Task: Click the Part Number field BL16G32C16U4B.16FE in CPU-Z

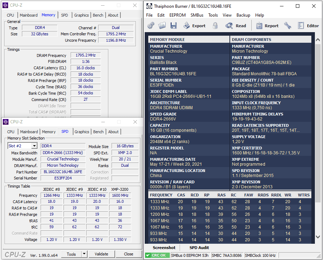Action: coord(63,172)
